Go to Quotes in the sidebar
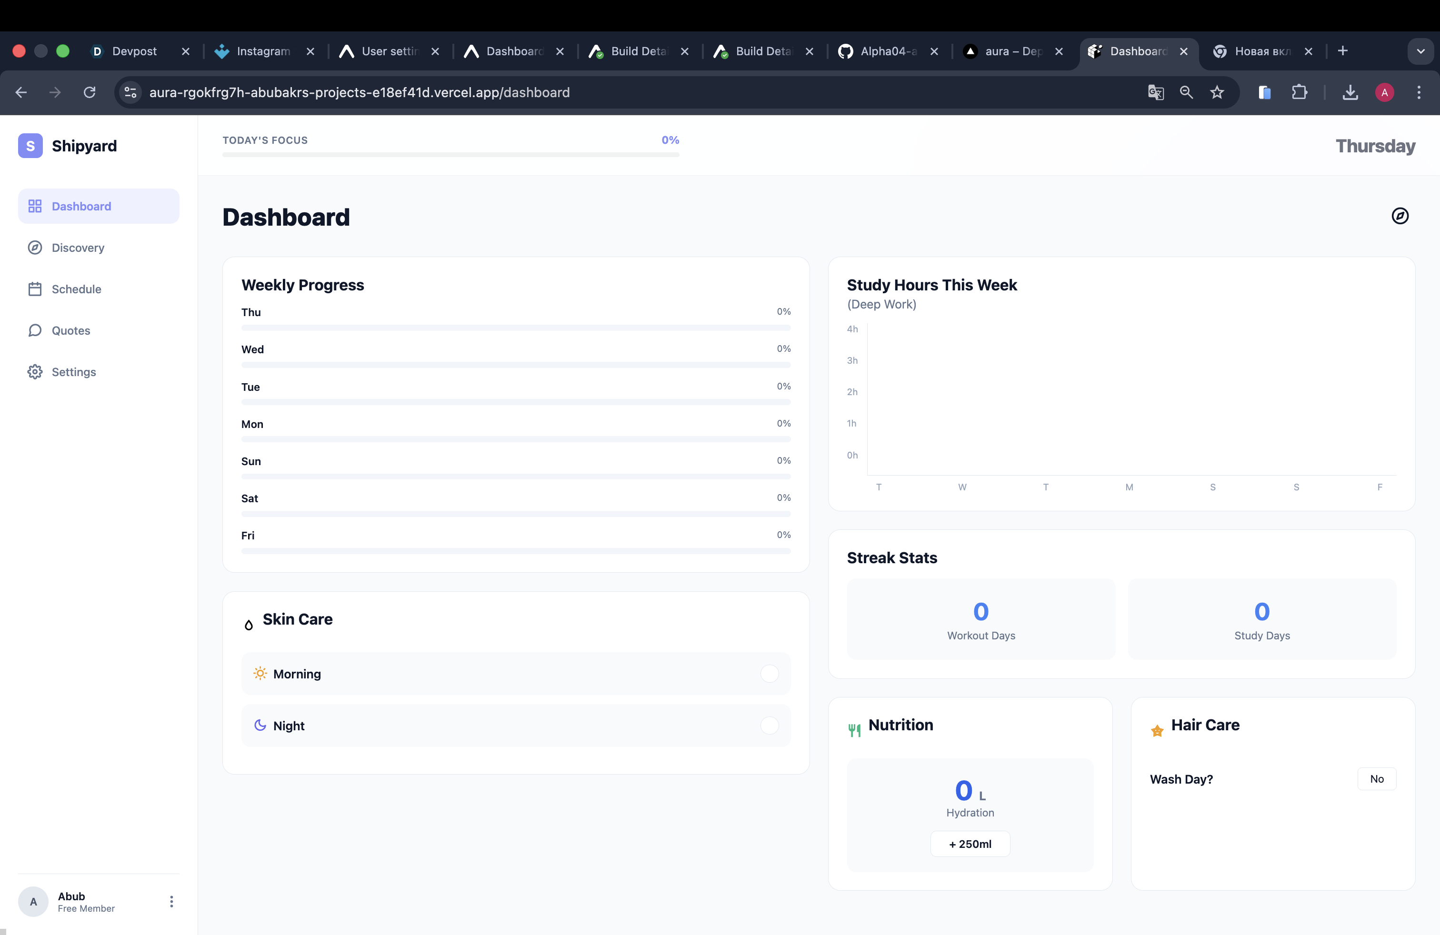This screenshot has width=1440, height=935. coord(71,330)
